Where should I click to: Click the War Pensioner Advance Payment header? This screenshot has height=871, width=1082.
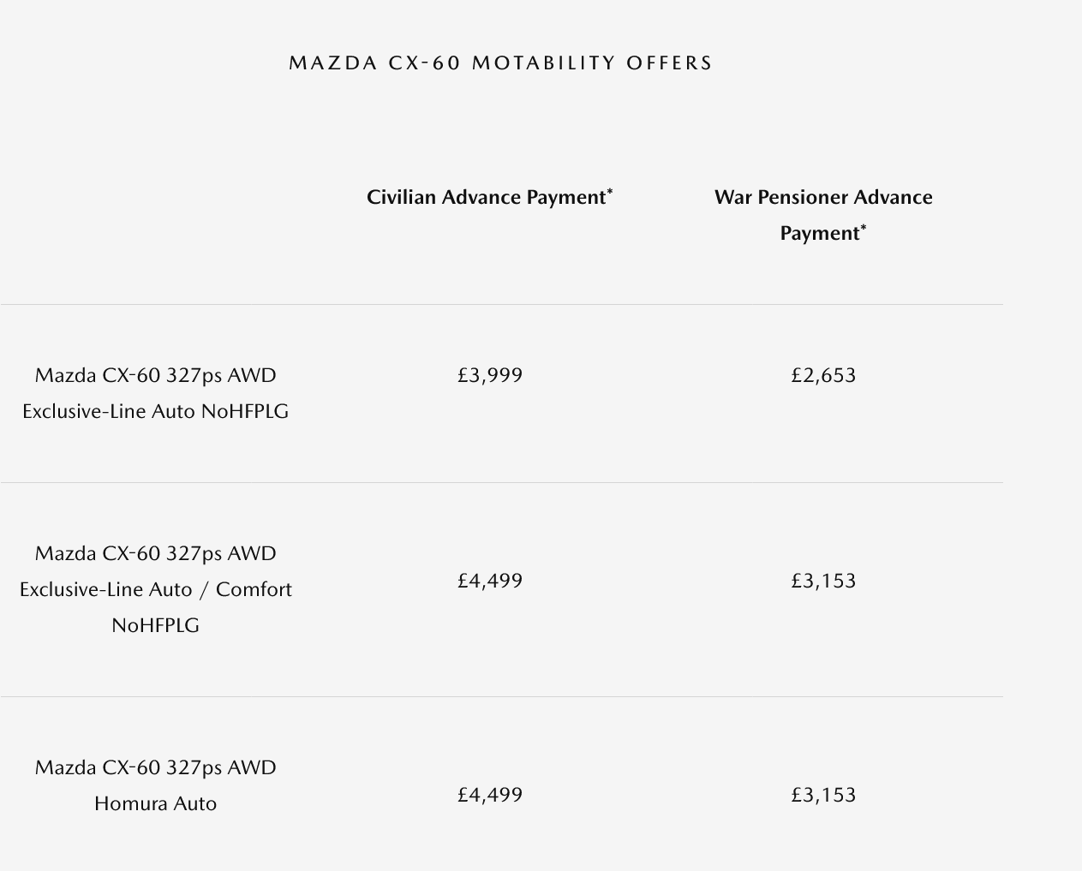822,215
